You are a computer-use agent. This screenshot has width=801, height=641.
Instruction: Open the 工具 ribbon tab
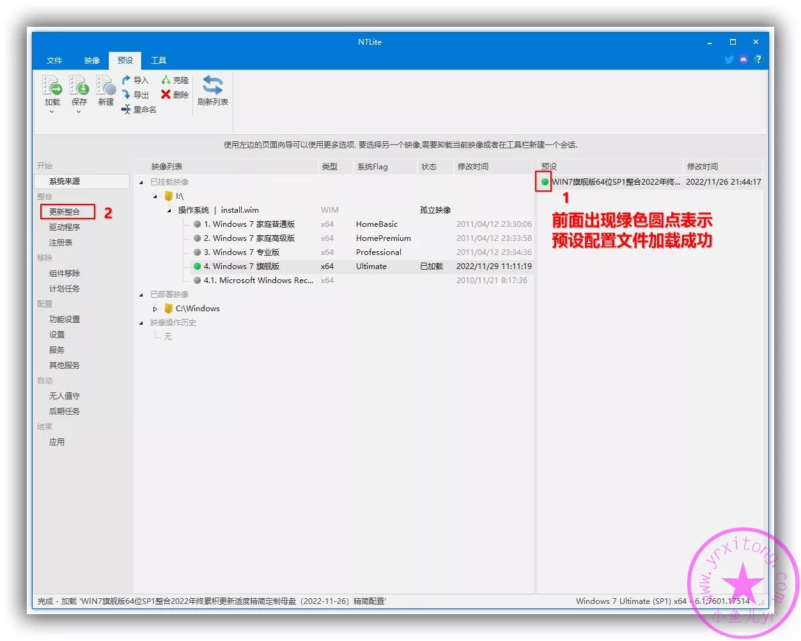(x=159, y=61)
